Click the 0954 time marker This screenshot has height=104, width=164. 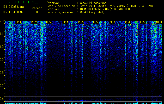65,22
